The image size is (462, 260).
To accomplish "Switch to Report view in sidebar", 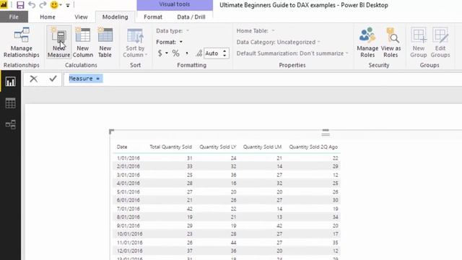I will pos(10,82).
